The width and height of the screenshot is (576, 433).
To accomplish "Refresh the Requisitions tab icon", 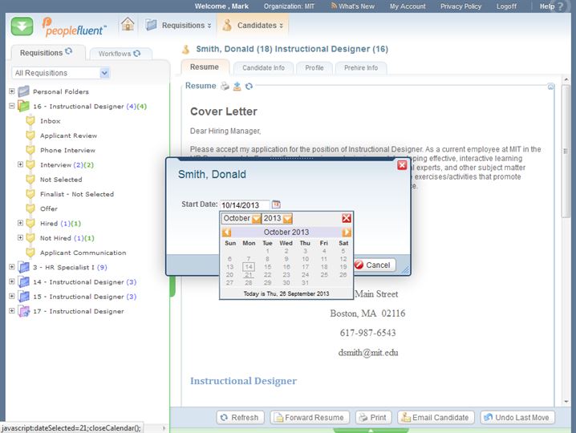I will tap(69, 52).
